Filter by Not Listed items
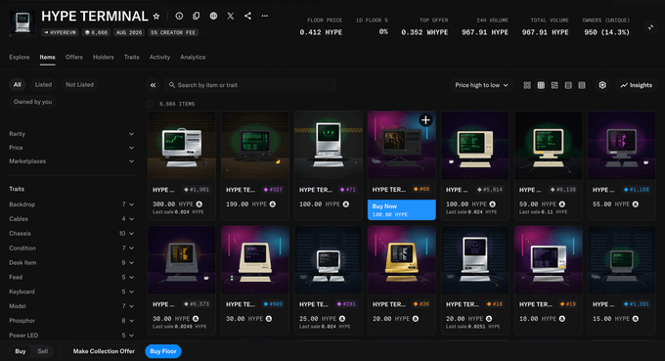Image resolution: width=665 pixels, height=361 pixels. (x=80, y=85)
